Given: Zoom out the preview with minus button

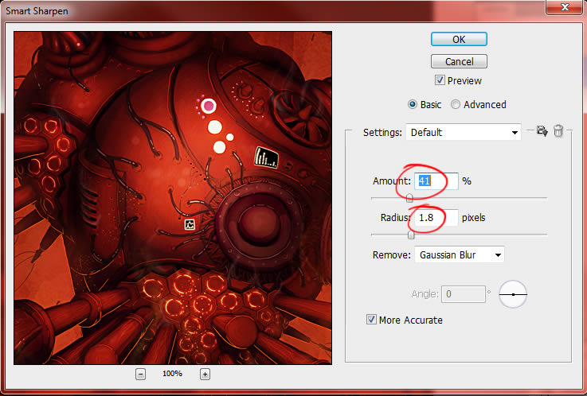Looking at the screenshot, I should (x=140, y=374).
